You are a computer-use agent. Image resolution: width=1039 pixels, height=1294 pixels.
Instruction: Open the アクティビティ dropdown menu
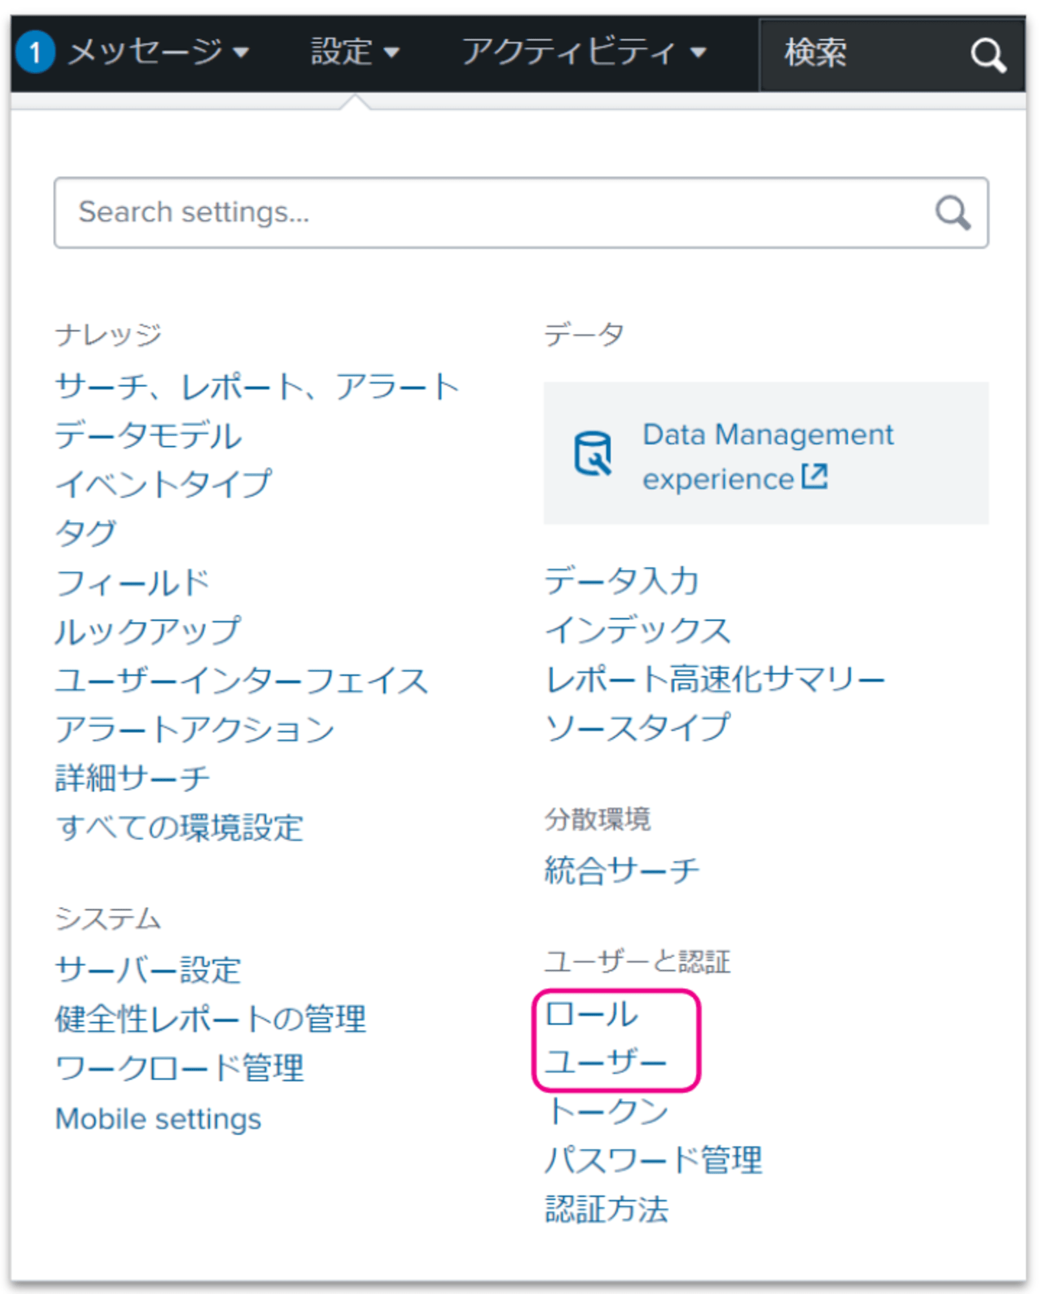584,52
